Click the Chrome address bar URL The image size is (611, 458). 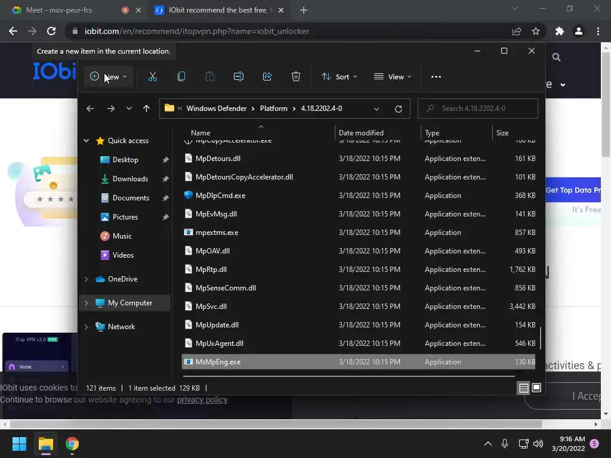197,31
